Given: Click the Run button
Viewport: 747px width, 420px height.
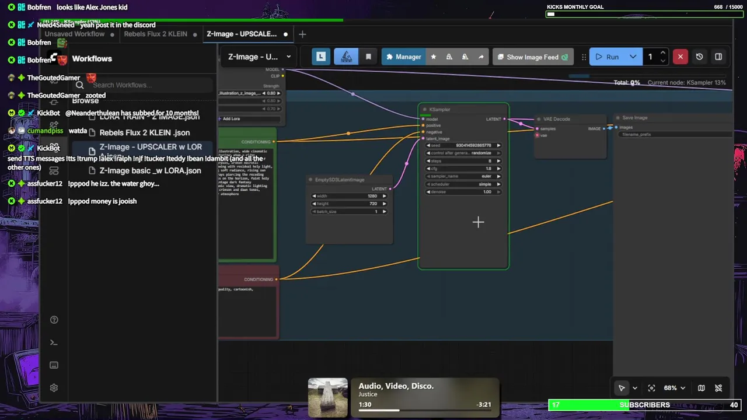Looking at the screenshot, I should [607, 57].
